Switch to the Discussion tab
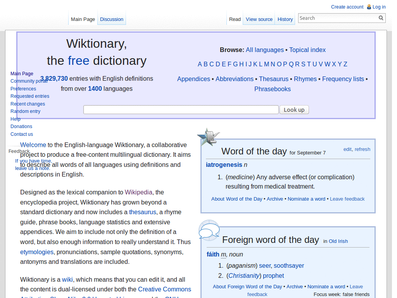 (x=112, y=19)
